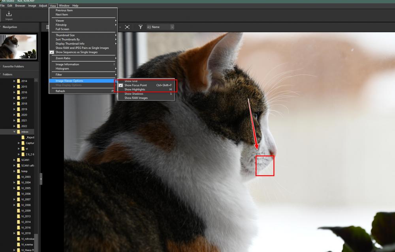
Task: Click the folder tree scrollbar up arrow
Action: click(x=36, y=80)
